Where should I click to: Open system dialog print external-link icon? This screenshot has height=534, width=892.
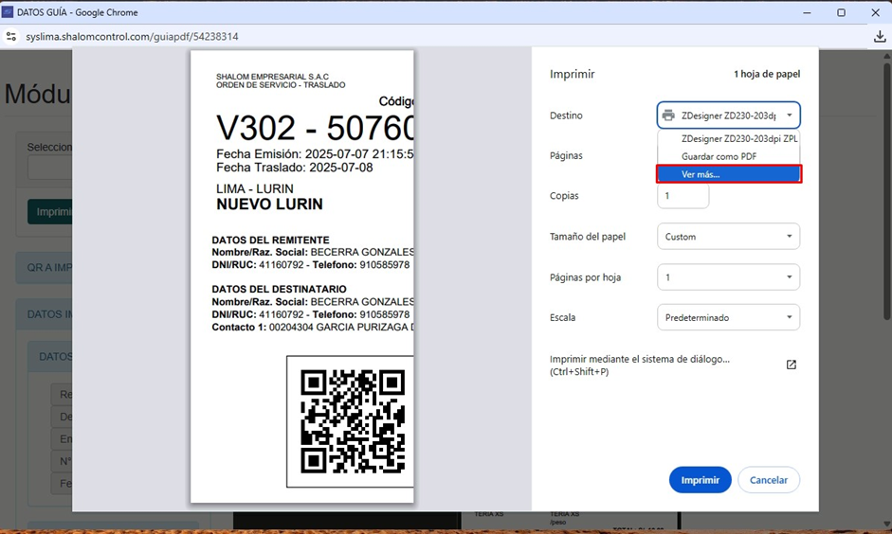coord(792,365)
